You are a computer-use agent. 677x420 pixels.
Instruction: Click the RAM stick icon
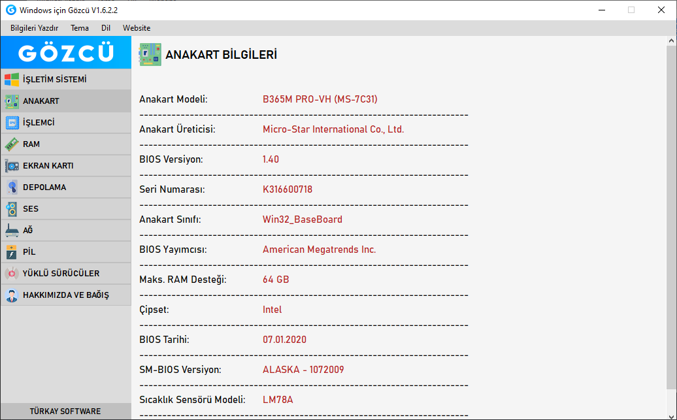tap(12, 144)
